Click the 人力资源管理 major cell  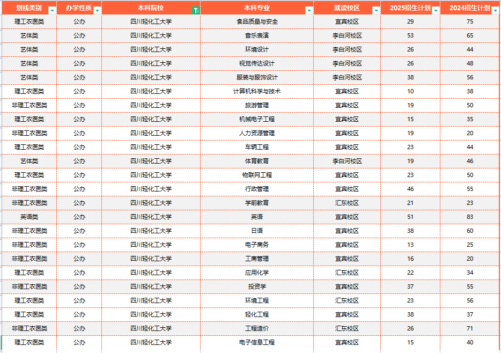coord(257,133)
